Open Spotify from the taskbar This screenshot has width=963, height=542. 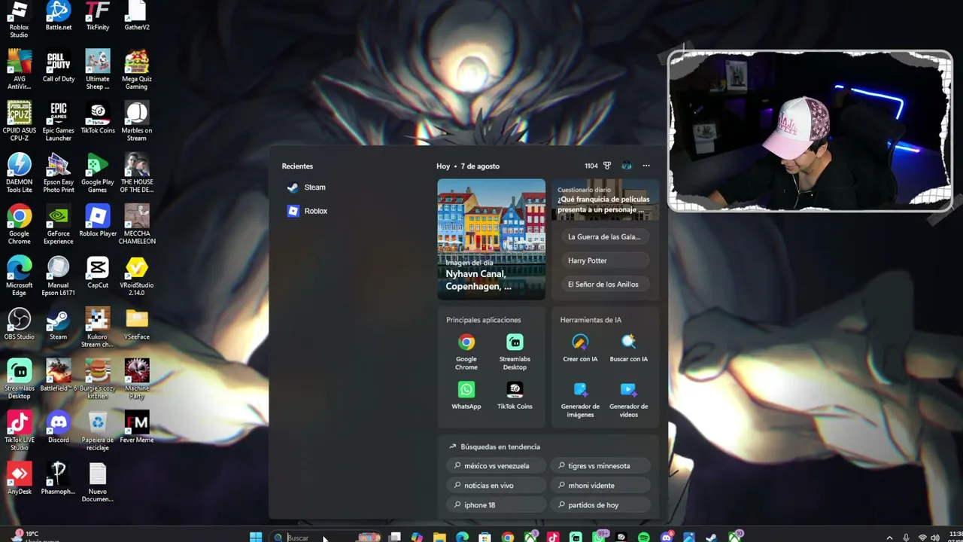coord(643,537)
